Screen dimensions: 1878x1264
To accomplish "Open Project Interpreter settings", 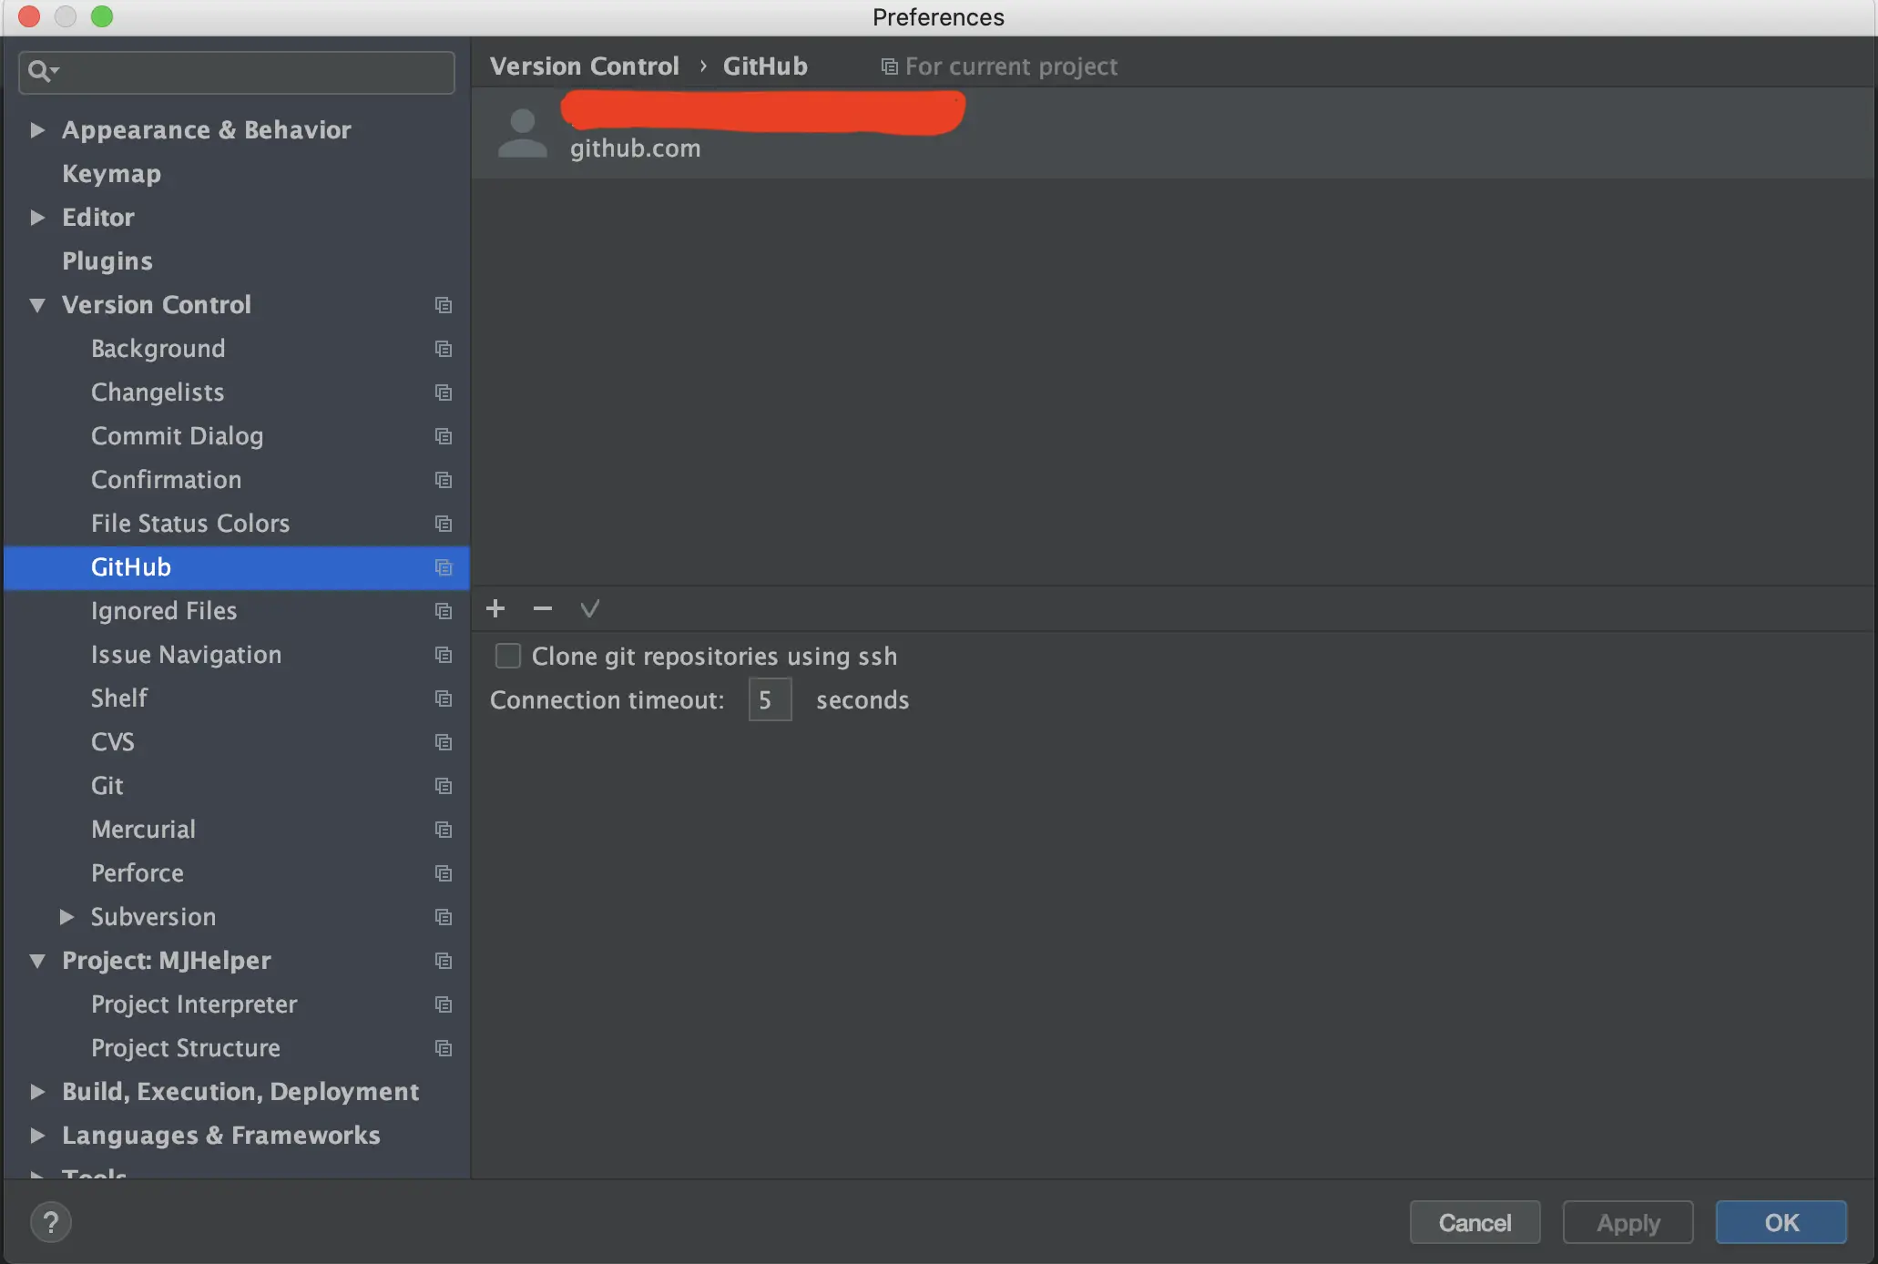I will [x=194, y=1004].
